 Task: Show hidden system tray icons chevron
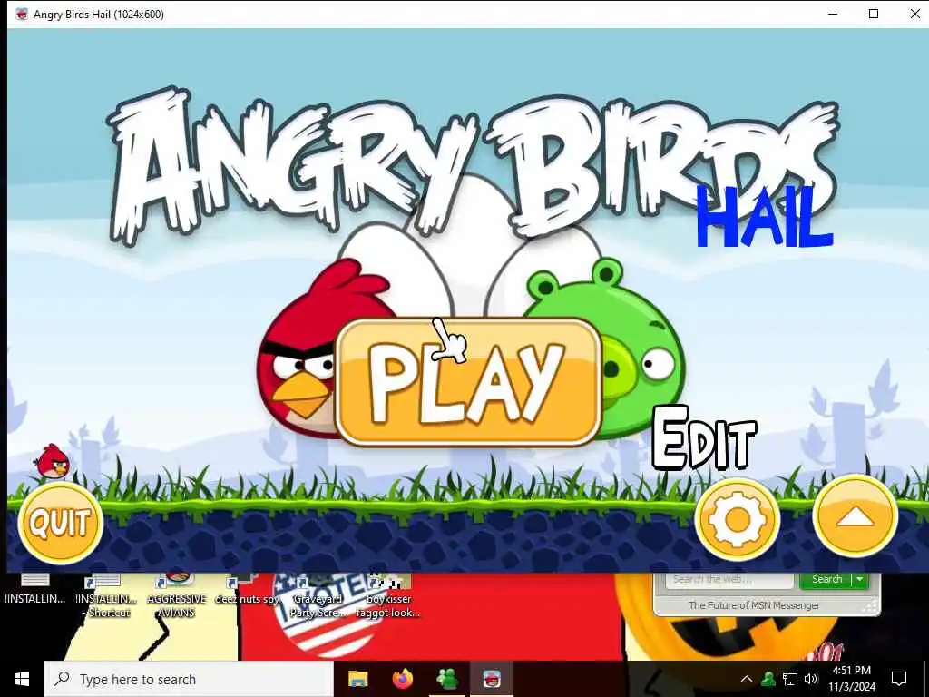[x=747, y=679]
